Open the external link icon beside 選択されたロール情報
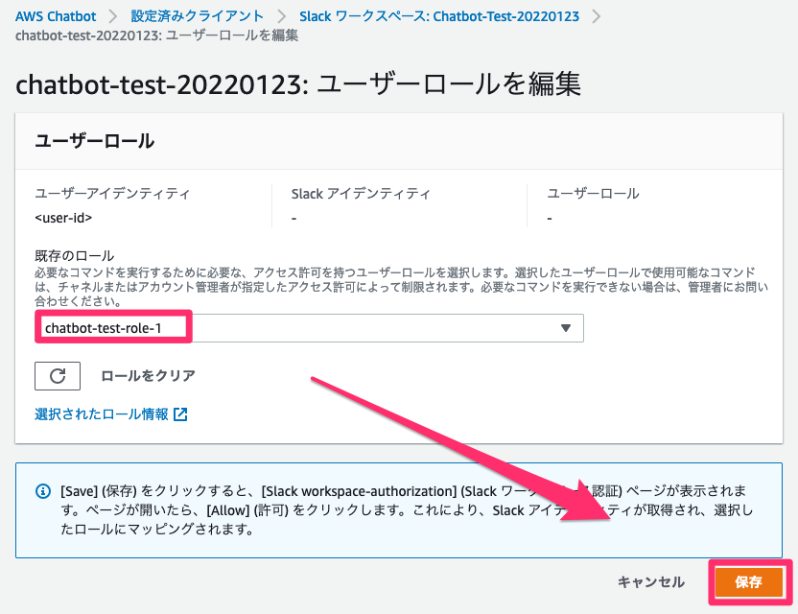Screen dimensions: 798x614 tap(180, 414)
